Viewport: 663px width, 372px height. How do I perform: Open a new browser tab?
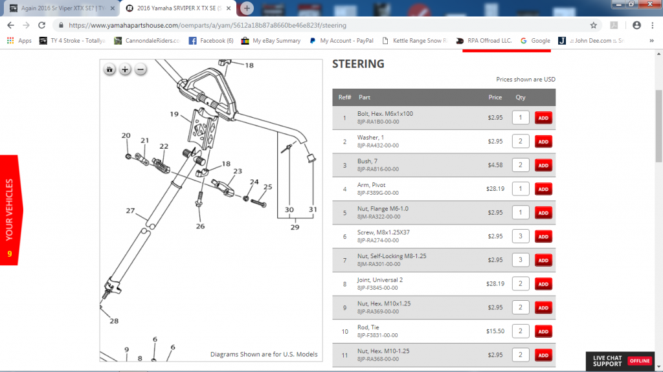[247, 8]
